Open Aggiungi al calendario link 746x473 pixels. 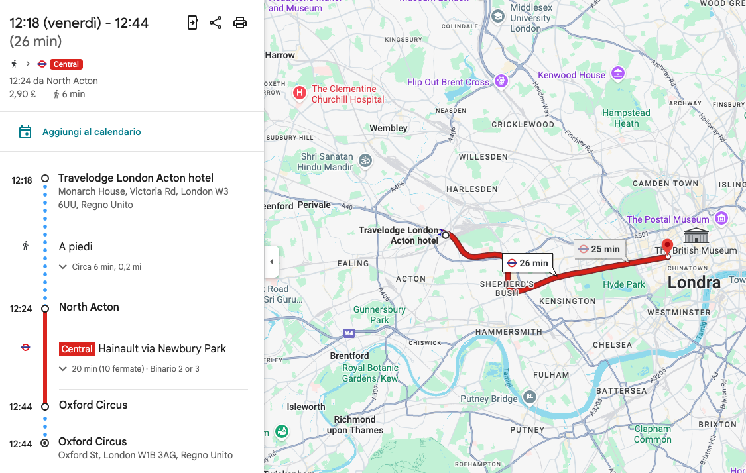point(92,132)
